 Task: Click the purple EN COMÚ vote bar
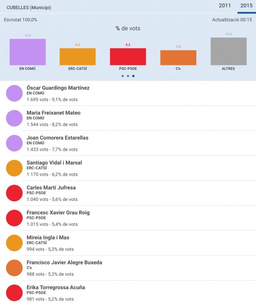click(x=27, y=52)
